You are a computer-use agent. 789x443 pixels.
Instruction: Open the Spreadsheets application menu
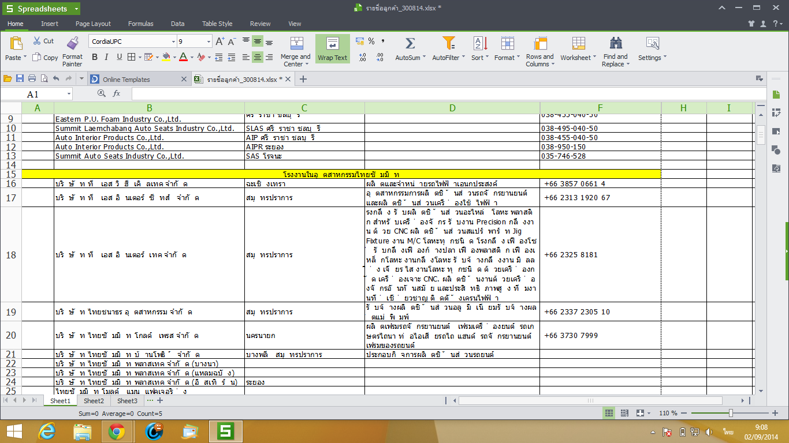point(40,9)
